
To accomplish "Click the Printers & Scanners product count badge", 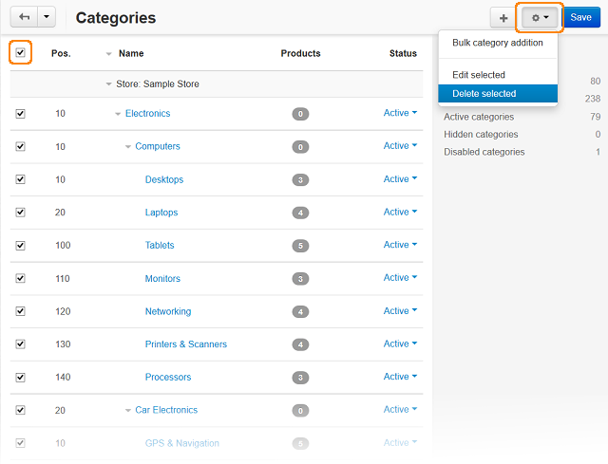I will [300, 344].
